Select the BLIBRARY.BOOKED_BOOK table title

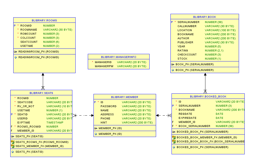pos(208,96)
